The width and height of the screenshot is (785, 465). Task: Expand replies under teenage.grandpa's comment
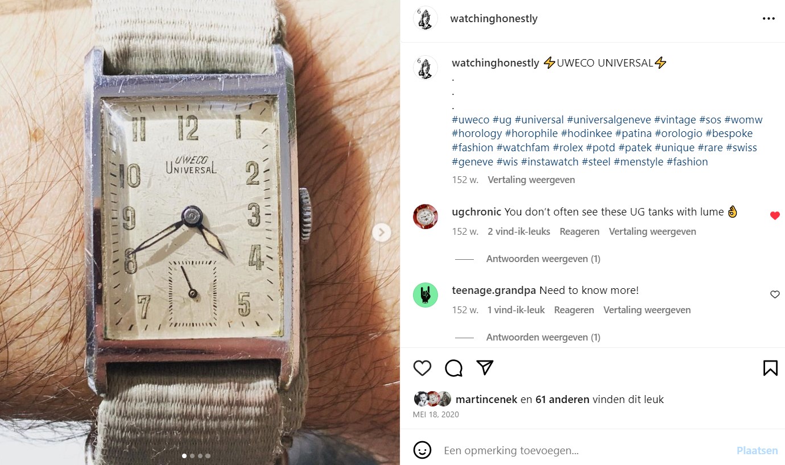(x=543, y=337)
